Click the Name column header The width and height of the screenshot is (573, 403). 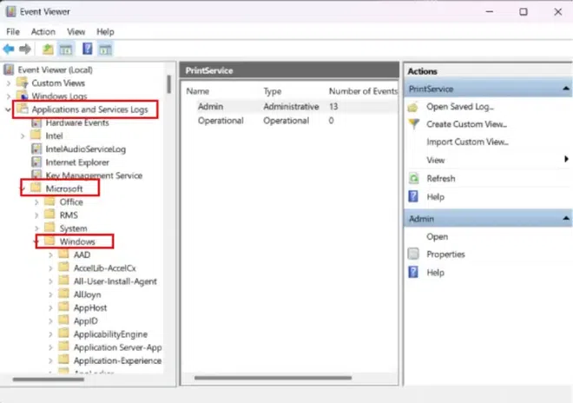(198, 91)
